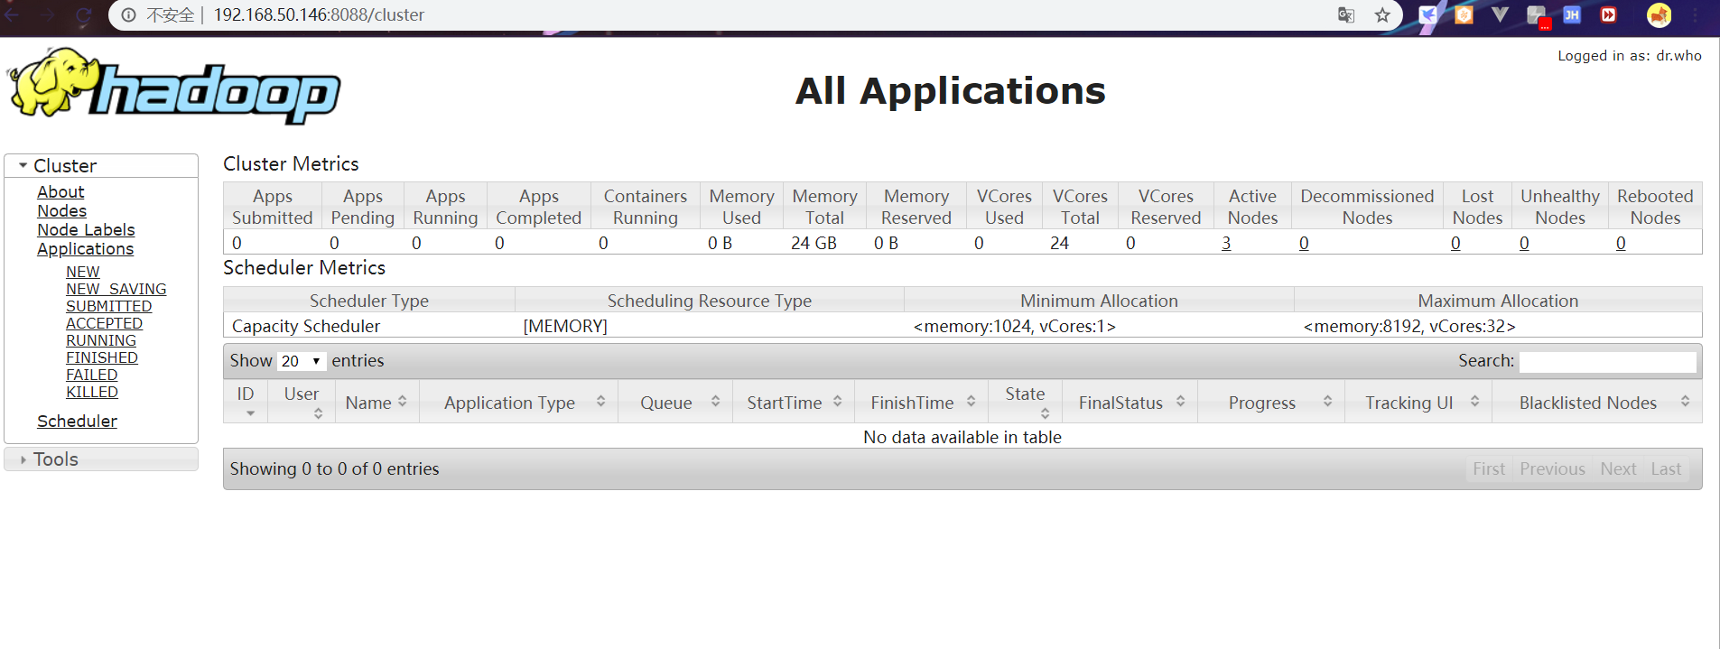
Task: Open the JH browser extension icon
Action: [x=1572, y=14]
